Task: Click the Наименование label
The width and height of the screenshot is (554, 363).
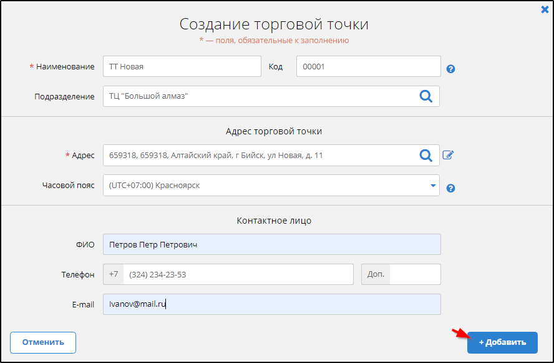Action: coord(65,66)
